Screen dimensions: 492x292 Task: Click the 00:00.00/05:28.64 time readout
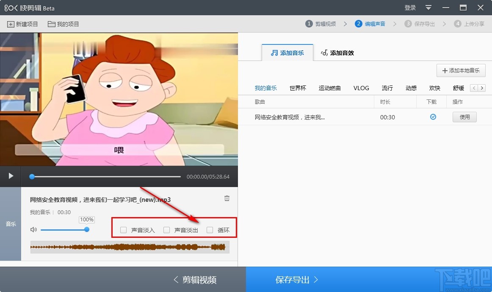tap(208, 177)
